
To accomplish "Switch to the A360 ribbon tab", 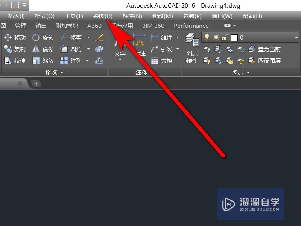I will pos(94,26).
